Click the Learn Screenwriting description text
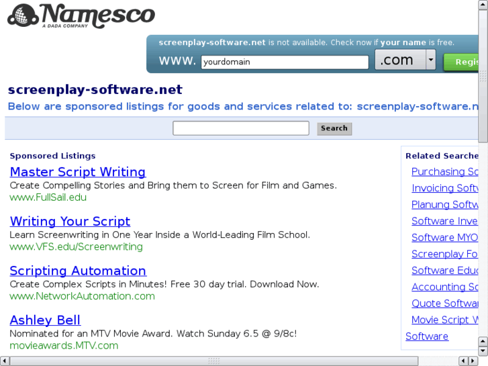Image resolution: width=488 pixels, height=366 pixels. pos(160,234)
